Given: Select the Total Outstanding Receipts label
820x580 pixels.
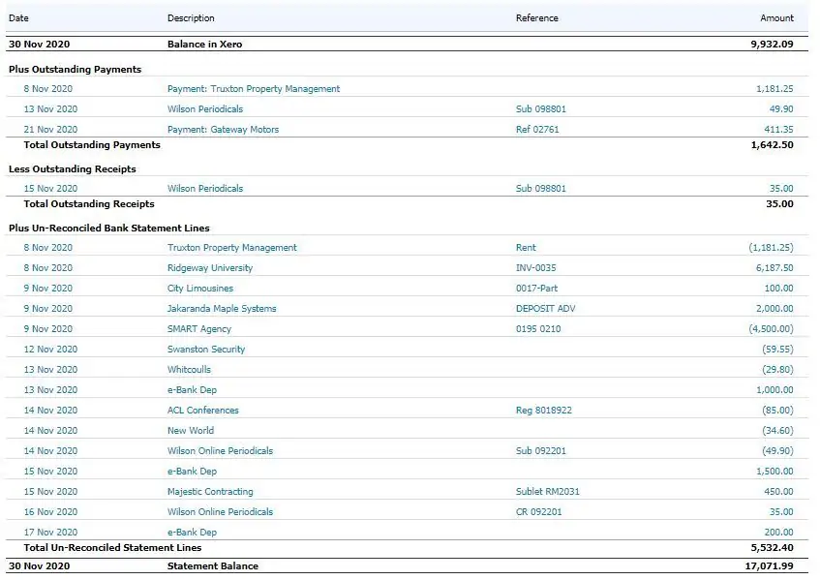Looking at the screenshot, I should click(x=89, y=204).
